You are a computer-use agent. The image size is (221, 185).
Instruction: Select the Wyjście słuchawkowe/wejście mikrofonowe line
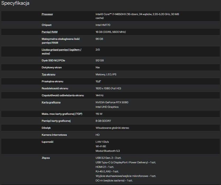pyautogui.click(x=126, y=176)
